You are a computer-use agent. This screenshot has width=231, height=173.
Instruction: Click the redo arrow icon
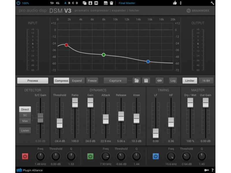[58, 3]
